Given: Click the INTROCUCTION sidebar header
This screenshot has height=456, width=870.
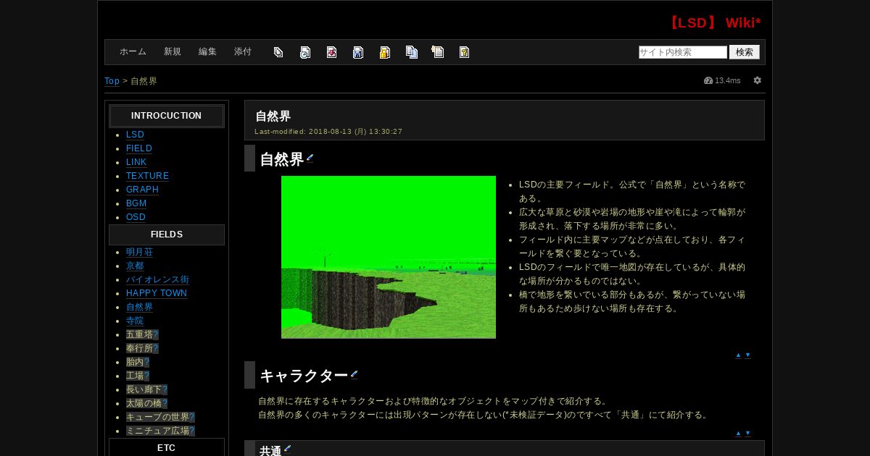Looking at the screenshot, I should point(167,116).
